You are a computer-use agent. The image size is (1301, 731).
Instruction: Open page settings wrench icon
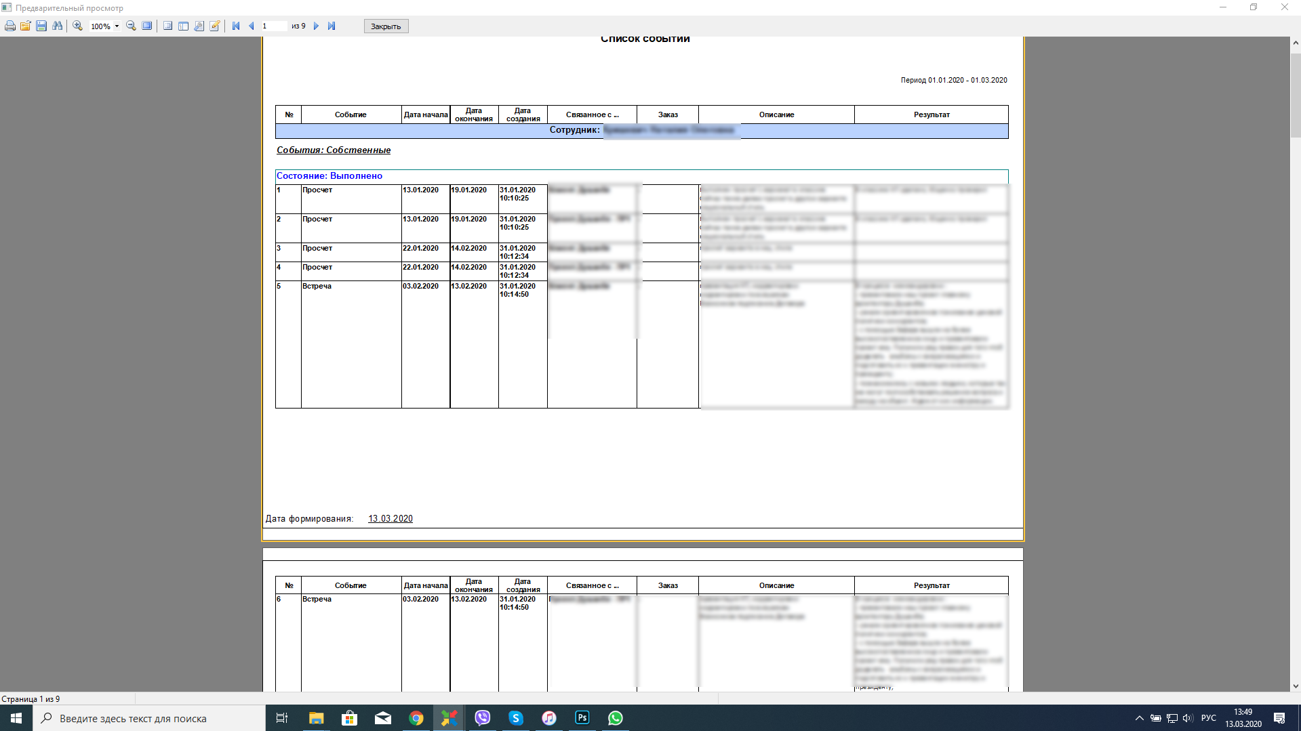(199, 26)
